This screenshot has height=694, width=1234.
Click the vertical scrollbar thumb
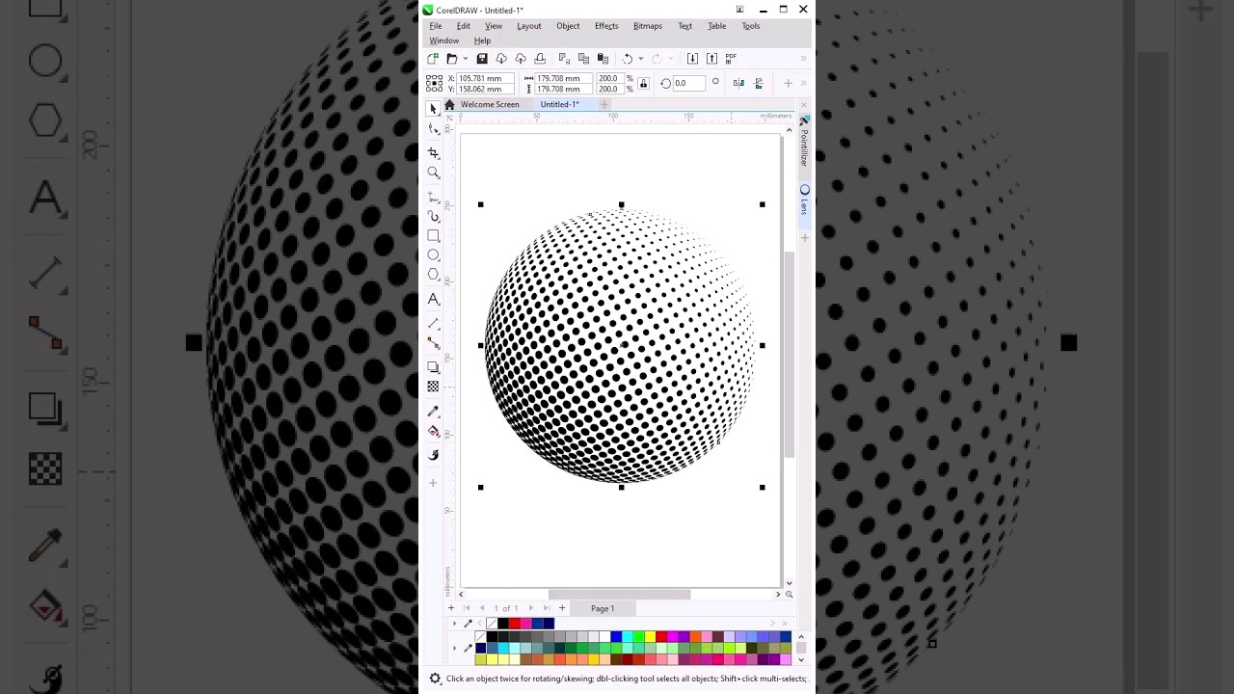[x=790, y=354]
